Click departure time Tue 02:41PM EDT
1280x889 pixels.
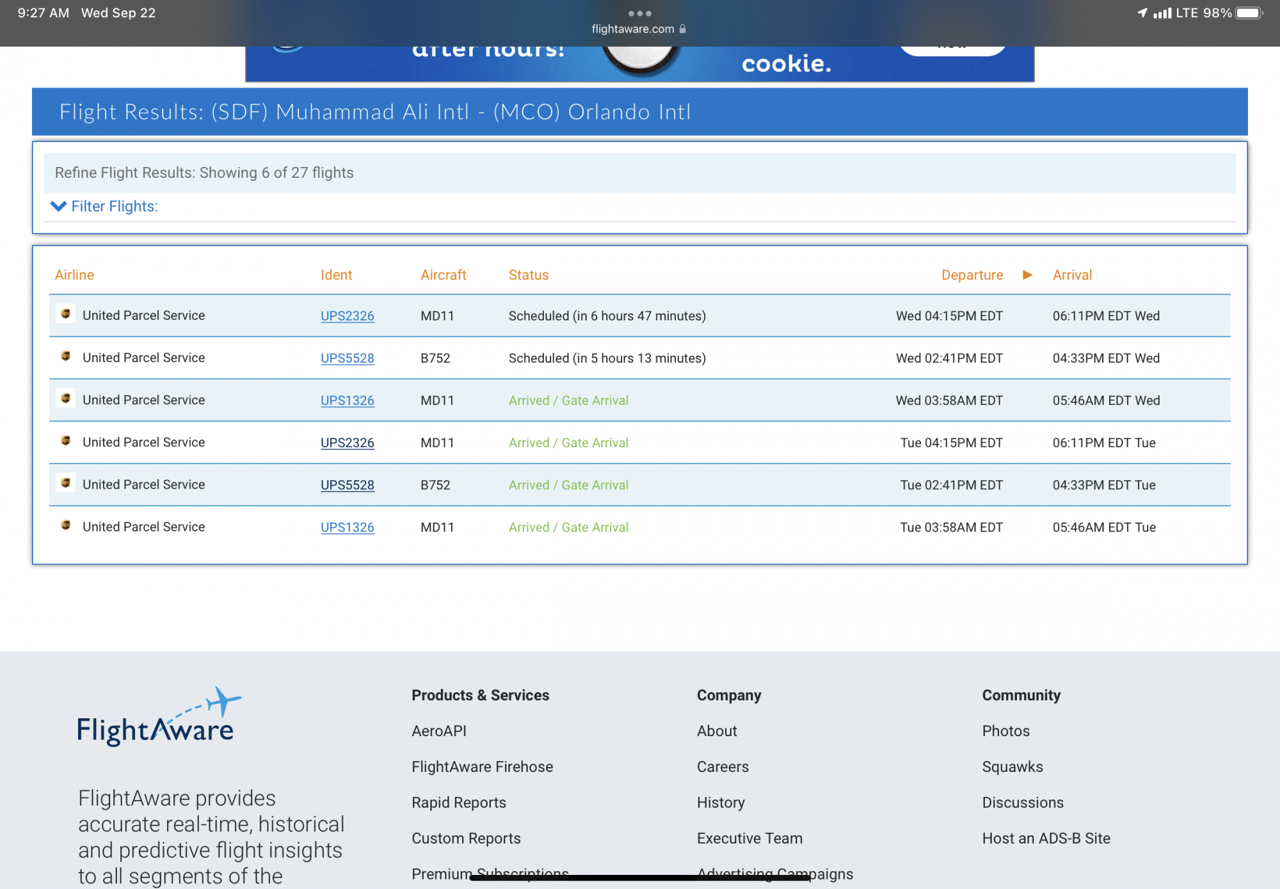pos(952,485)
